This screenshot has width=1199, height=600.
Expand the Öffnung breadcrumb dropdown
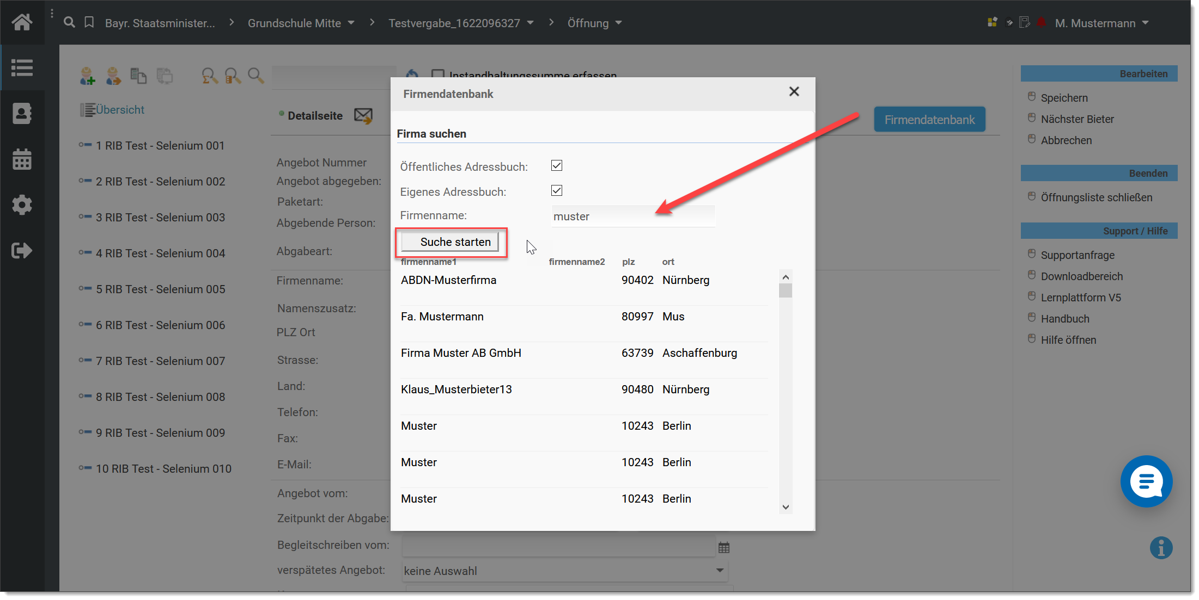coord(619,23)
